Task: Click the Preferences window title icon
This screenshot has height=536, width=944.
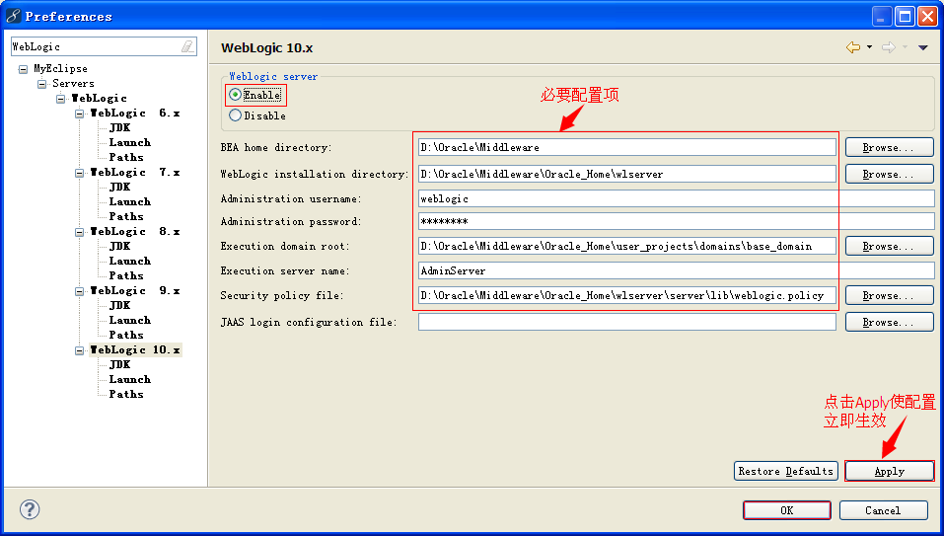Action: coord(13,16)
